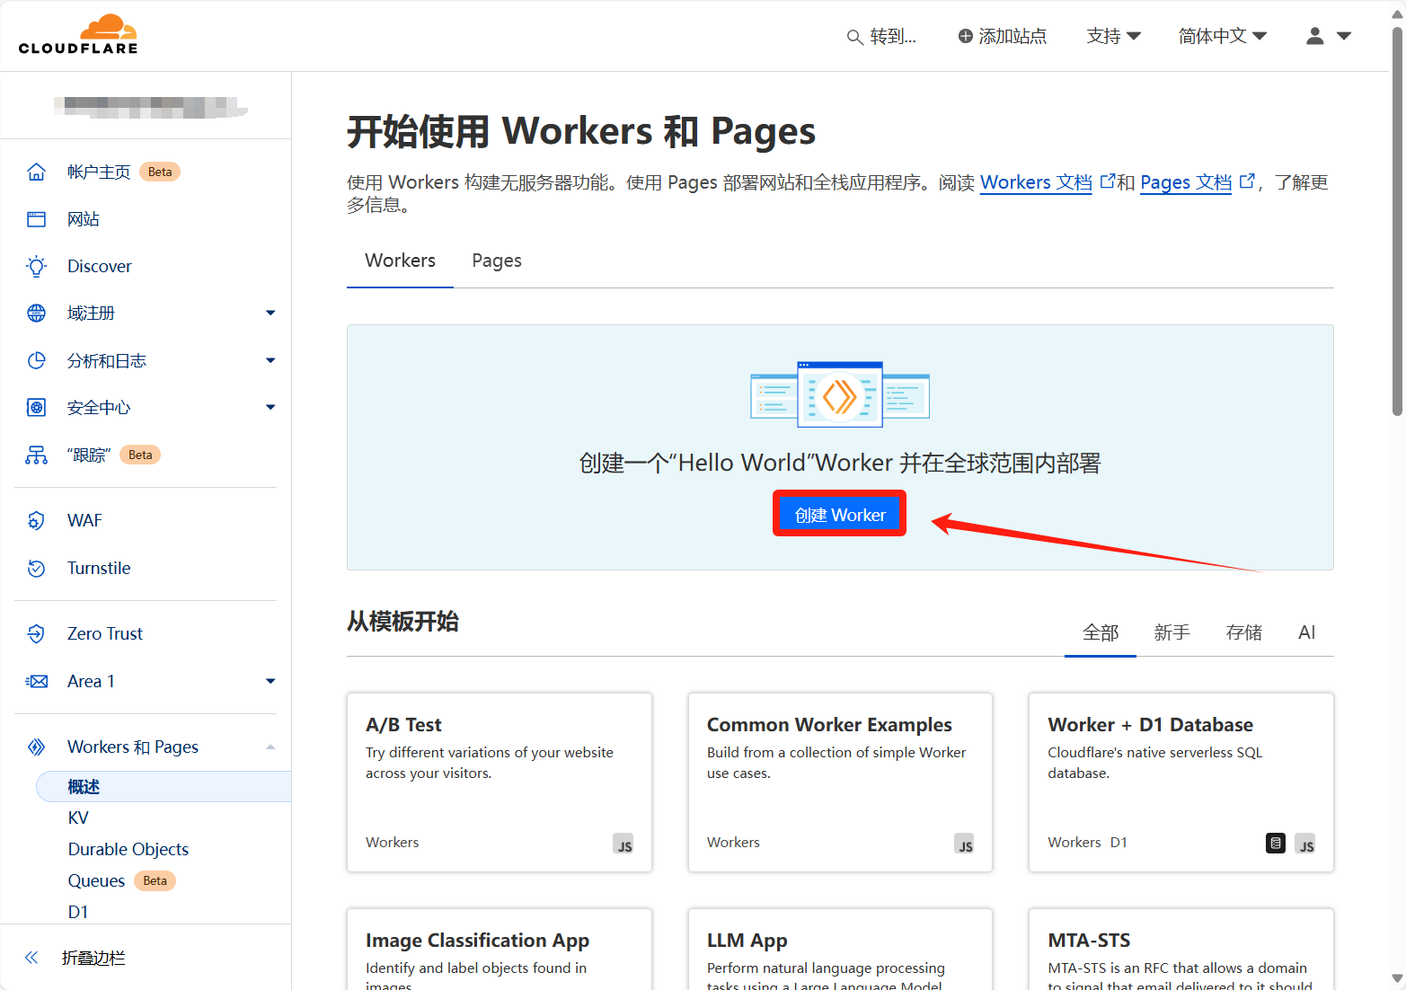Collapse the Workers 和 Pages section
1406x990 pixels.
point(270,747)
